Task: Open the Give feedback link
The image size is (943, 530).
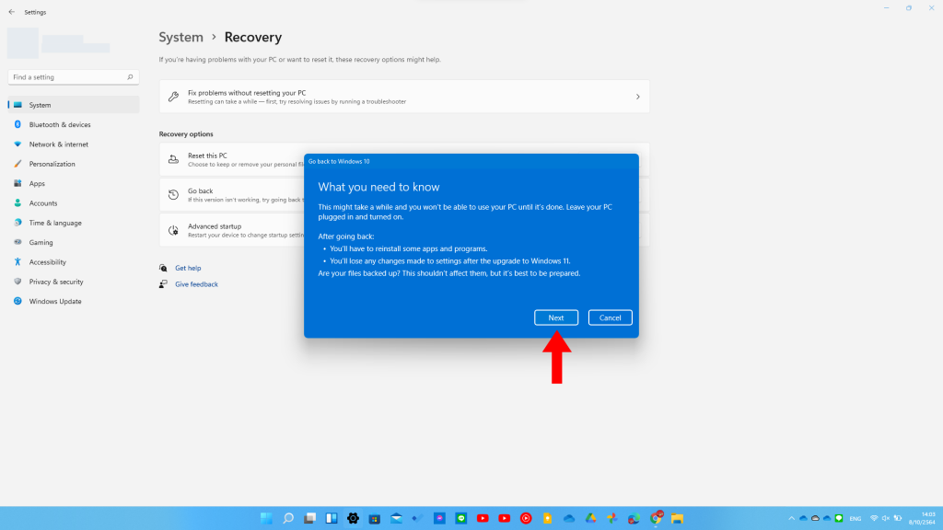Action: 196,284
